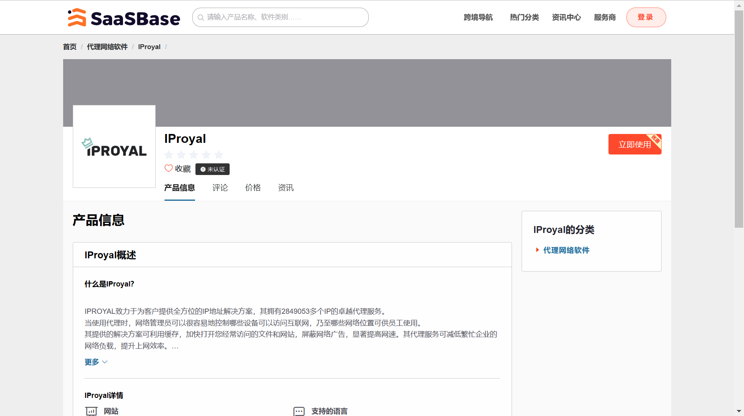744x416 pixels.
Task: Open the 资讯中心 menu
Action: (566, 17)
